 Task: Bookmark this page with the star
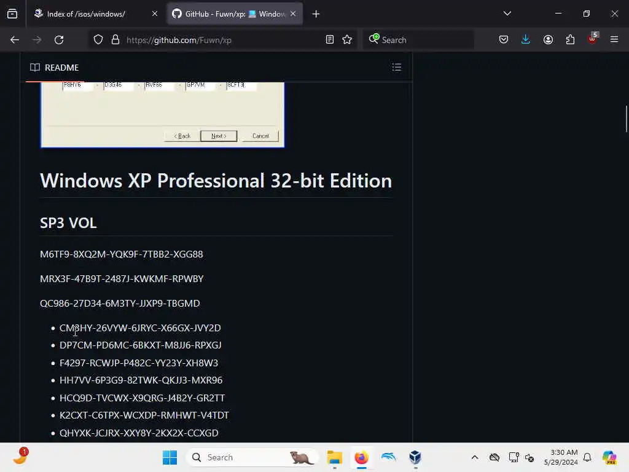(347, 40)
